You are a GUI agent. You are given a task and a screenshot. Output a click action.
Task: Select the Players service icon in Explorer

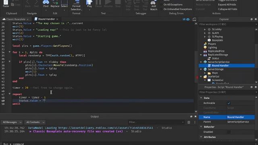click(205, 44)
